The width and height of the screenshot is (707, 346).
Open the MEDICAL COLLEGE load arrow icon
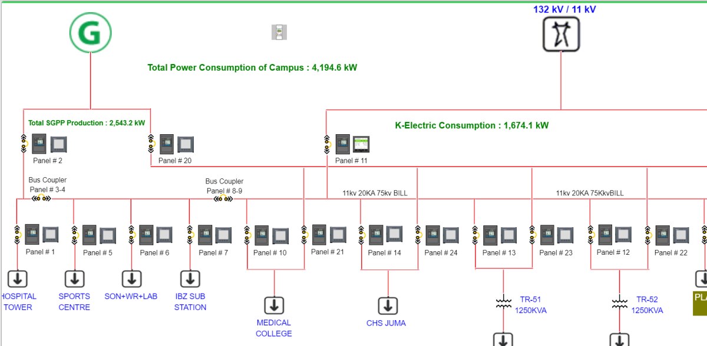point(274,305)
